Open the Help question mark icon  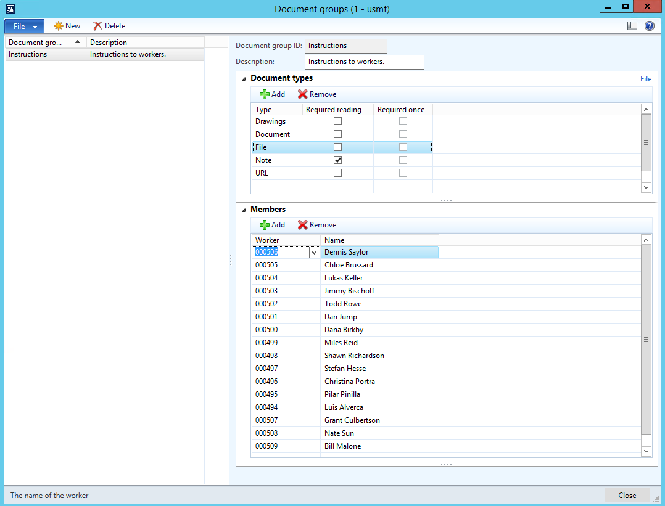pos(649,26)
